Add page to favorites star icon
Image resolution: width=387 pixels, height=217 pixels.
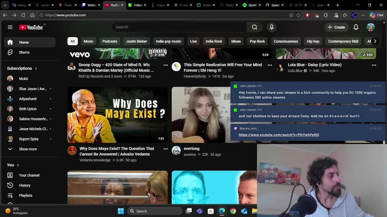coord(298,15)
